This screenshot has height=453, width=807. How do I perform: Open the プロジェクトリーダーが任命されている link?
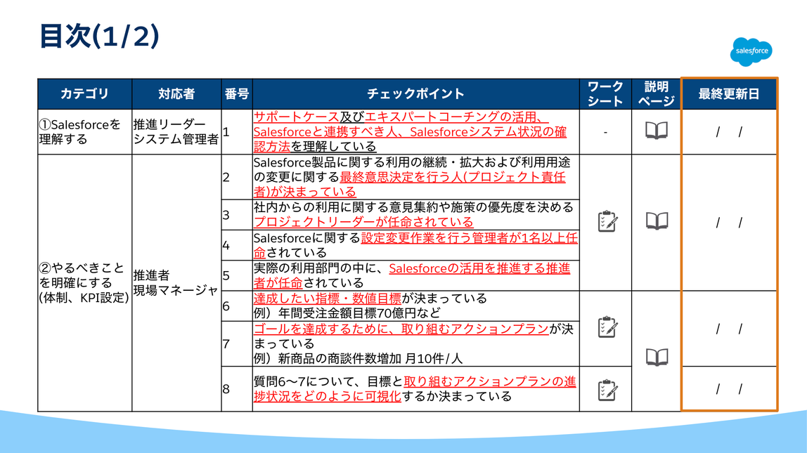pos(363,222)
